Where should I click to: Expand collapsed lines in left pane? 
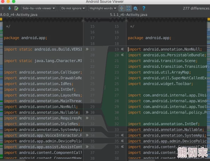click(x=83, y=21)
